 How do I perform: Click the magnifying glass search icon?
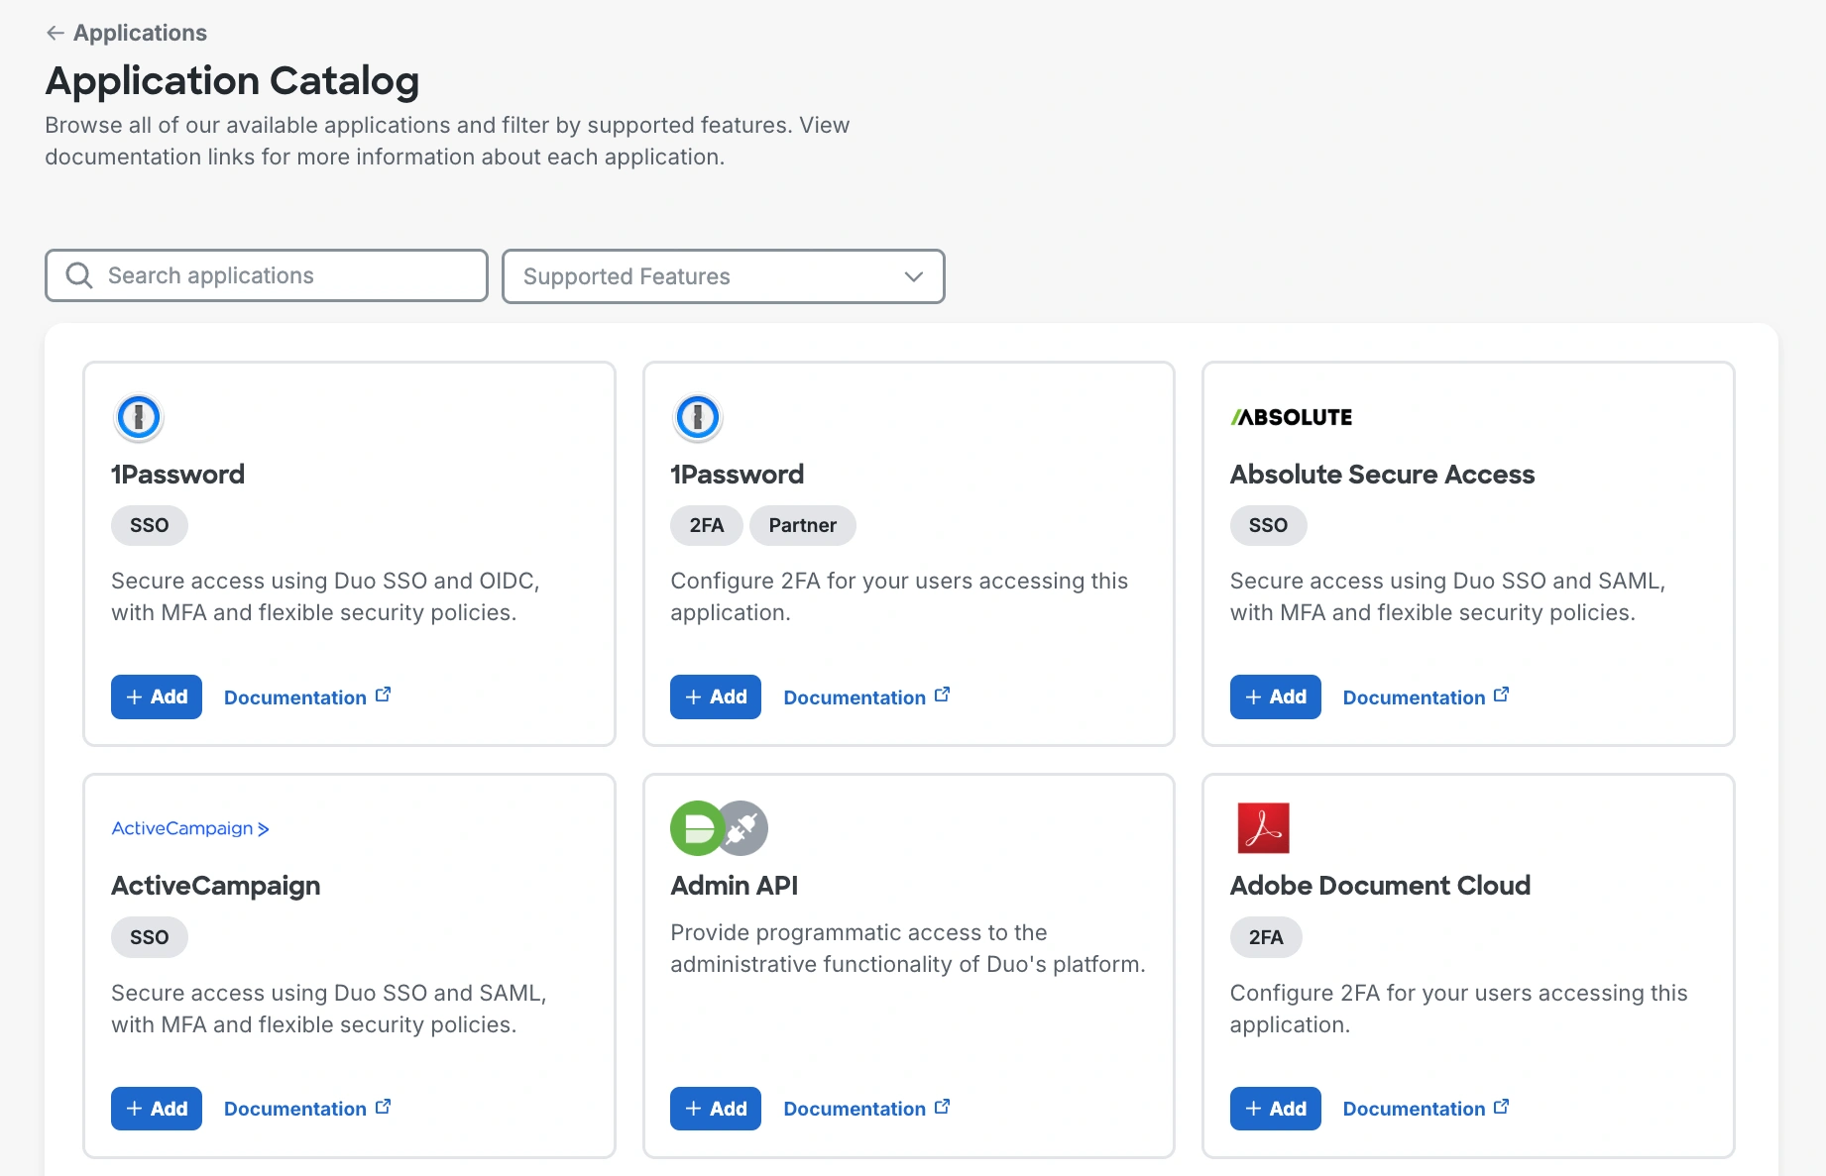(78, 275)
